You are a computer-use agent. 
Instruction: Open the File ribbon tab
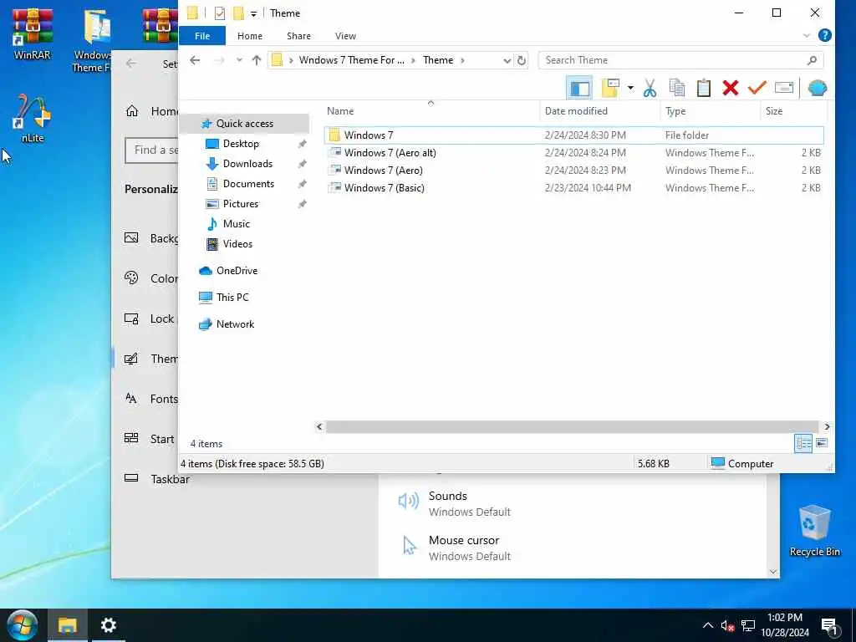202,36
